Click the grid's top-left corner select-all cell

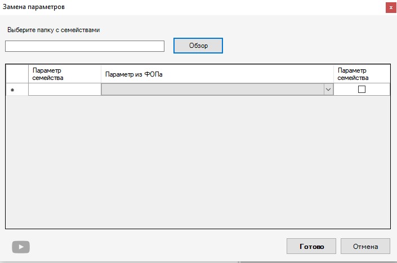click(x=17, y=74)
